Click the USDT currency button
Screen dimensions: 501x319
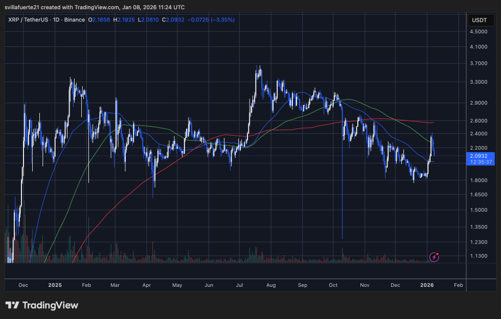point(481,20)
